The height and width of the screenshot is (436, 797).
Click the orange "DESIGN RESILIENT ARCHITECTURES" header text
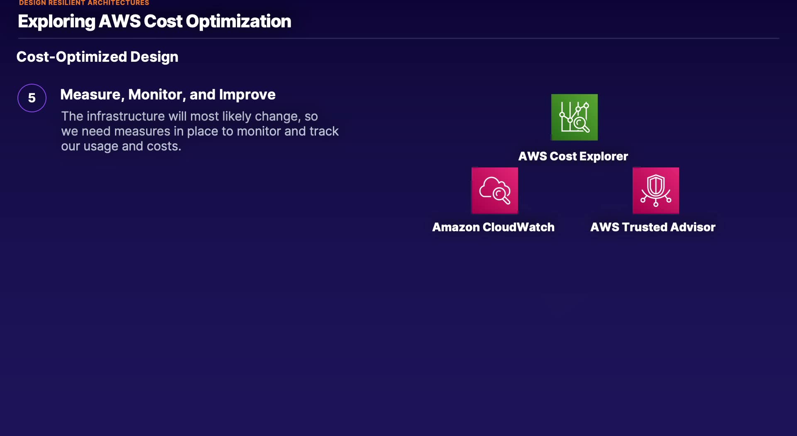click(x=84, y=3)
